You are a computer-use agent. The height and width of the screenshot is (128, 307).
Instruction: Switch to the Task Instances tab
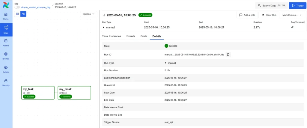[x=112, y=36]
